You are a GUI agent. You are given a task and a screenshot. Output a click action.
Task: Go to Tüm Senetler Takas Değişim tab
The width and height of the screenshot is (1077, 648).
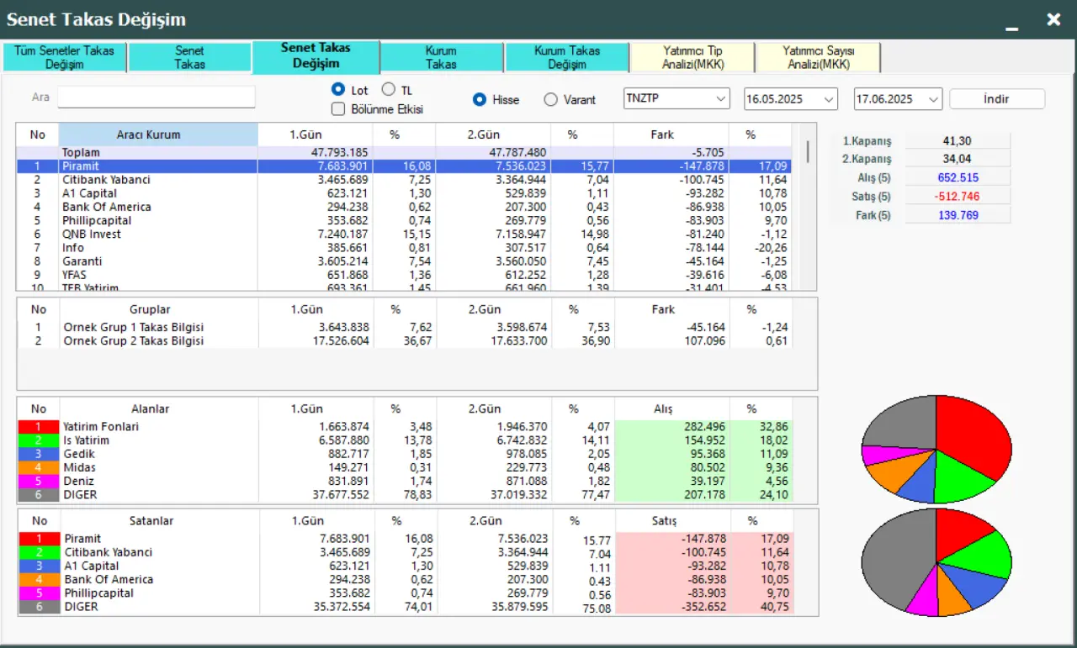[x=65, y=57]
